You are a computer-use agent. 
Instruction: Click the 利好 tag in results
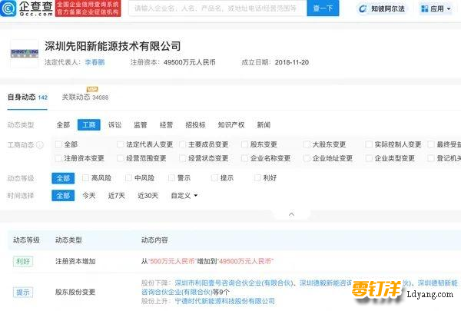point(23,261)
